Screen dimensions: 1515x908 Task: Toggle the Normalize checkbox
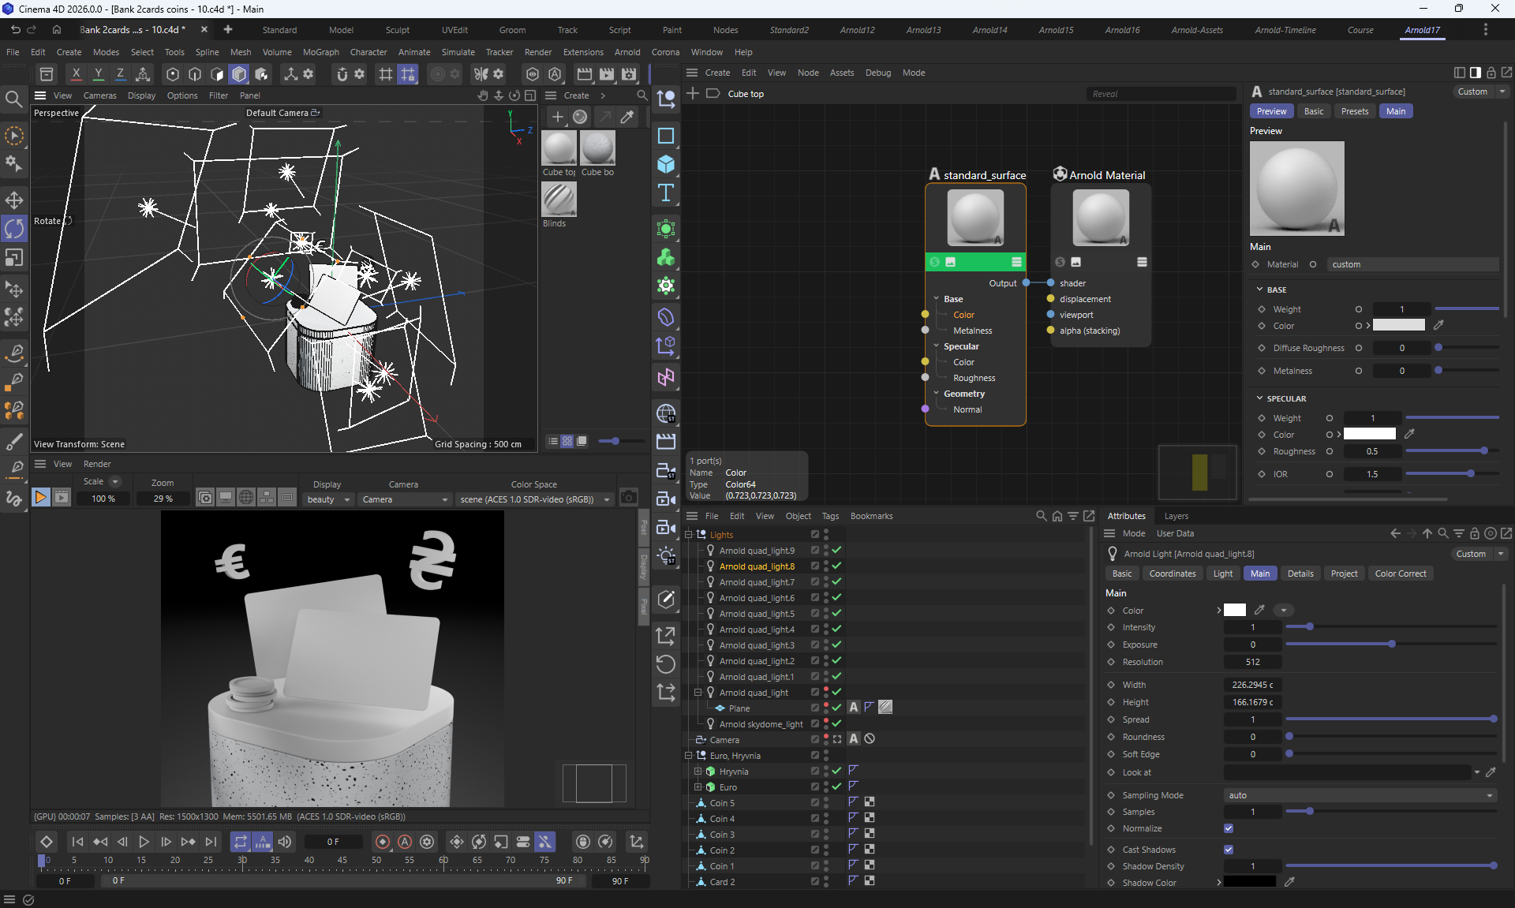pos(1229,828)
